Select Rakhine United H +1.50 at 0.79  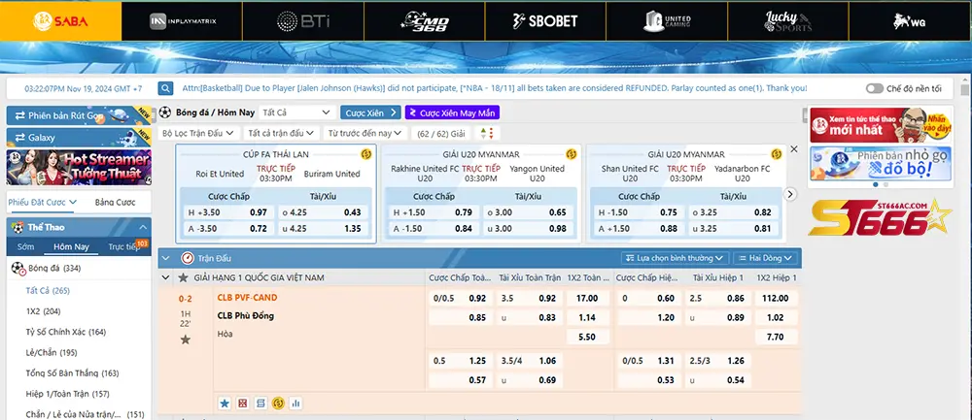[434, 212]
